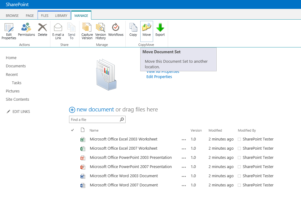This screenshot has width=301, height=202.
Task: Toggle the select-all checkmark in the header
Action: pos(72,130)
